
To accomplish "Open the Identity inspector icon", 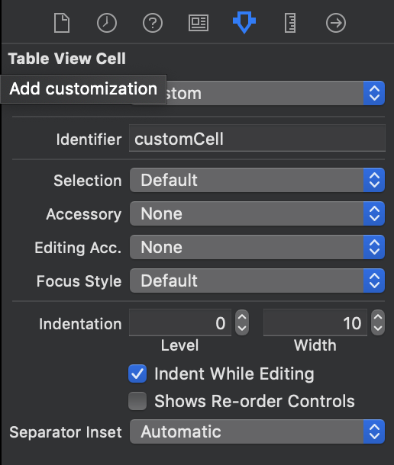I will 199,23.
